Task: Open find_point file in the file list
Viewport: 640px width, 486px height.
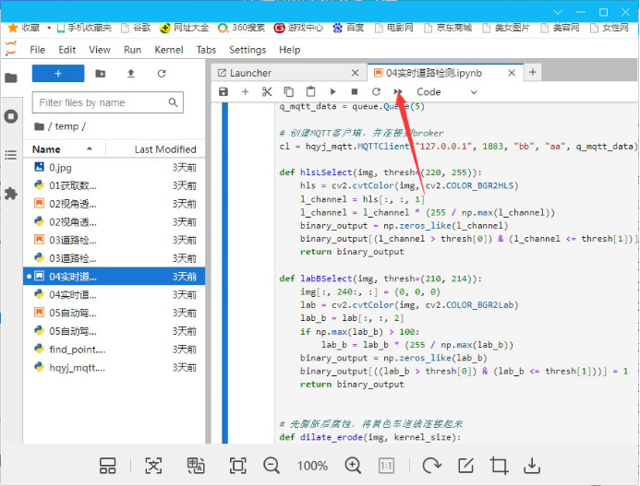Action: 78,350
